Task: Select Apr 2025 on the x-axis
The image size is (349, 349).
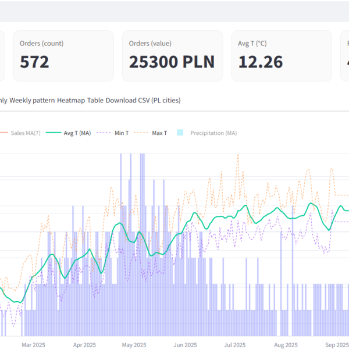Action: 85,344
